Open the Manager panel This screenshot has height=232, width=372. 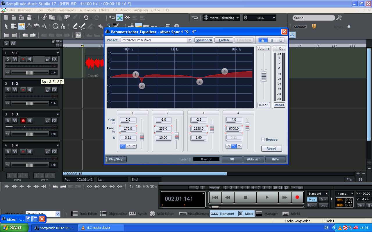(267, 214)
